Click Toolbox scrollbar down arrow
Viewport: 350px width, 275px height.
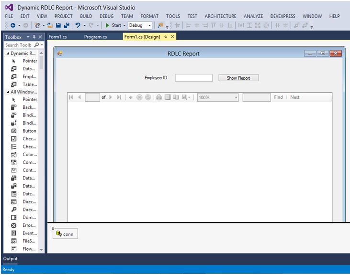click(41, 250)
